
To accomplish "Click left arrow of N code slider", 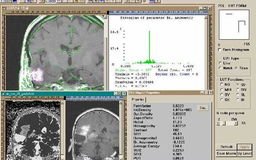I will pyautogui.click(x=218, y=123).
